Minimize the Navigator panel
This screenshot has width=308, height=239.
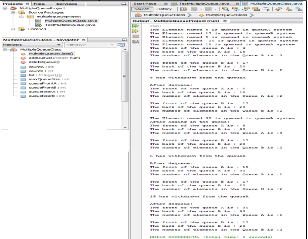124,40
